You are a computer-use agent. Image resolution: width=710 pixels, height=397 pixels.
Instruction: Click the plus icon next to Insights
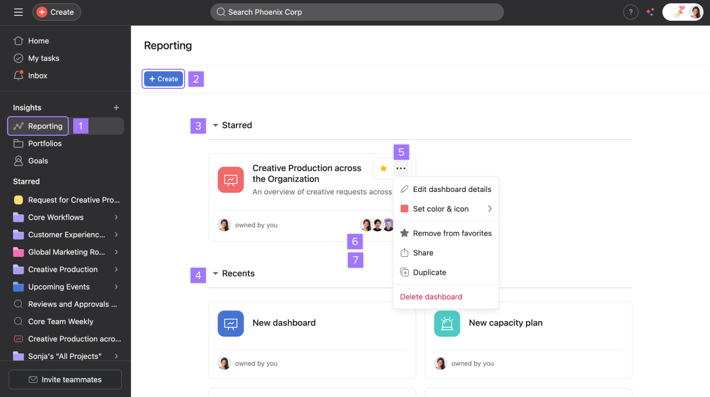click(116, 107)
